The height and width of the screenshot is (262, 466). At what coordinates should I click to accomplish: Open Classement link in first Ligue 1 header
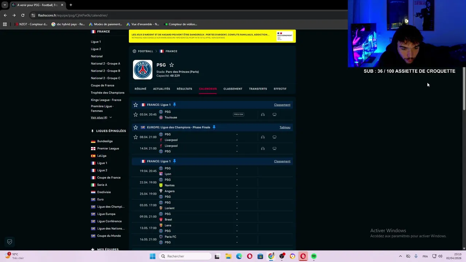click(x=282, y=105)
